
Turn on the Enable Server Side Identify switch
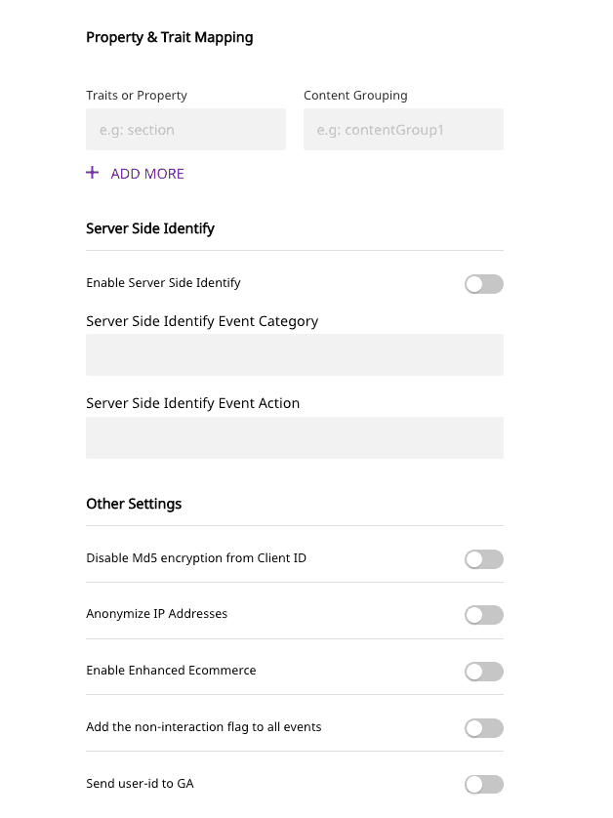point(484,284)
